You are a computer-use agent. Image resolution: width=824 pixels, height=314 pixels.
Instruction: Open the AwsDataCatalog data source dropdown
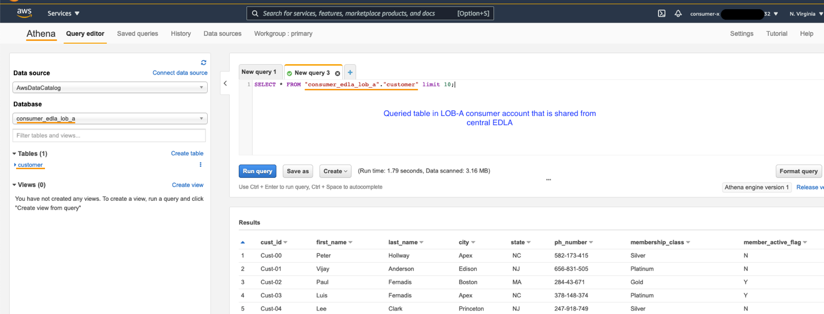click(110, 88)
